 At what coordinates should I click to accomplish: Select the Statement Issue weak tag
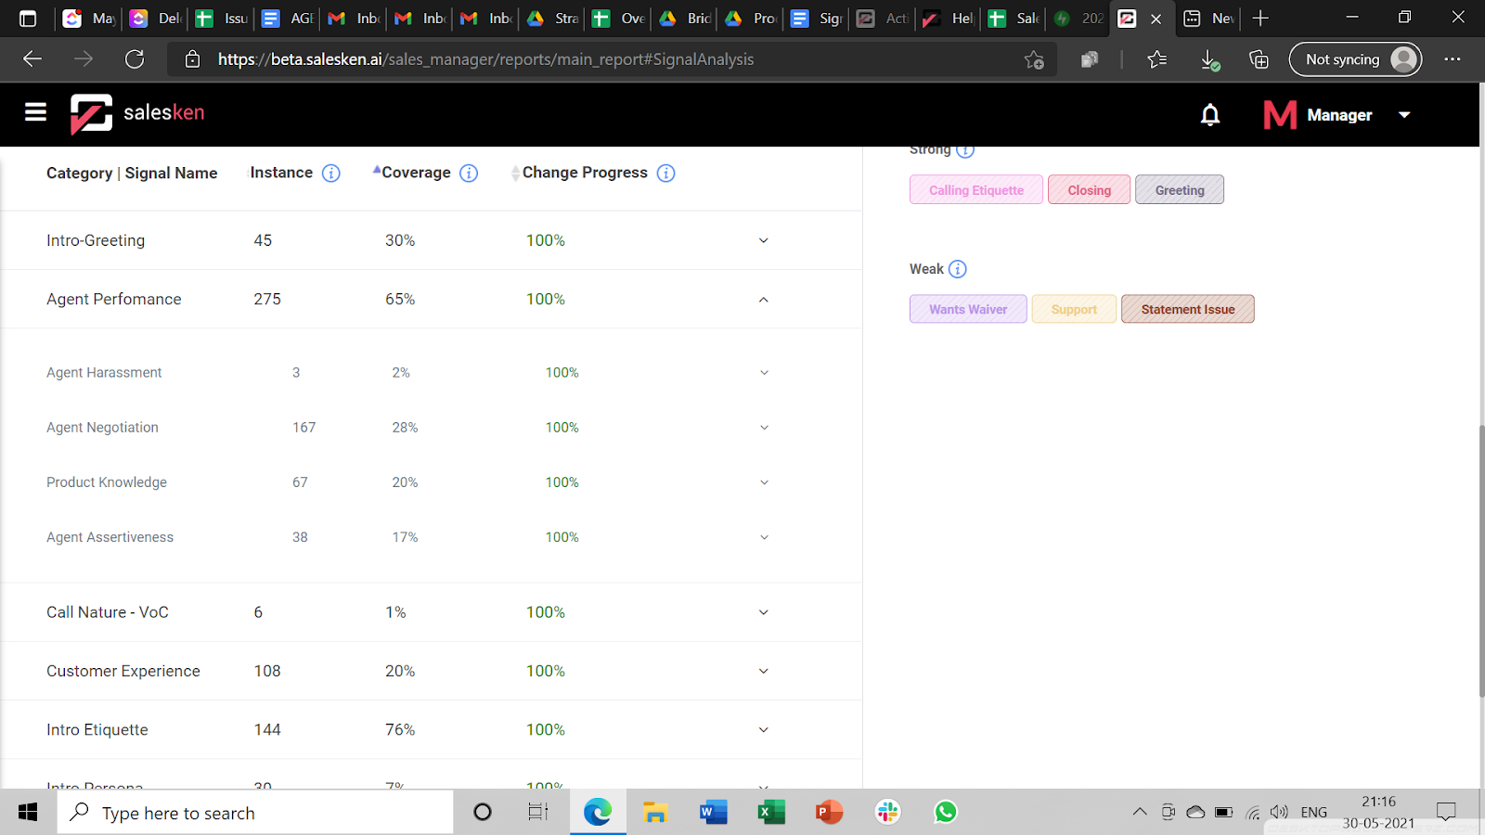pyautogui.click(x=1188, y=309)
